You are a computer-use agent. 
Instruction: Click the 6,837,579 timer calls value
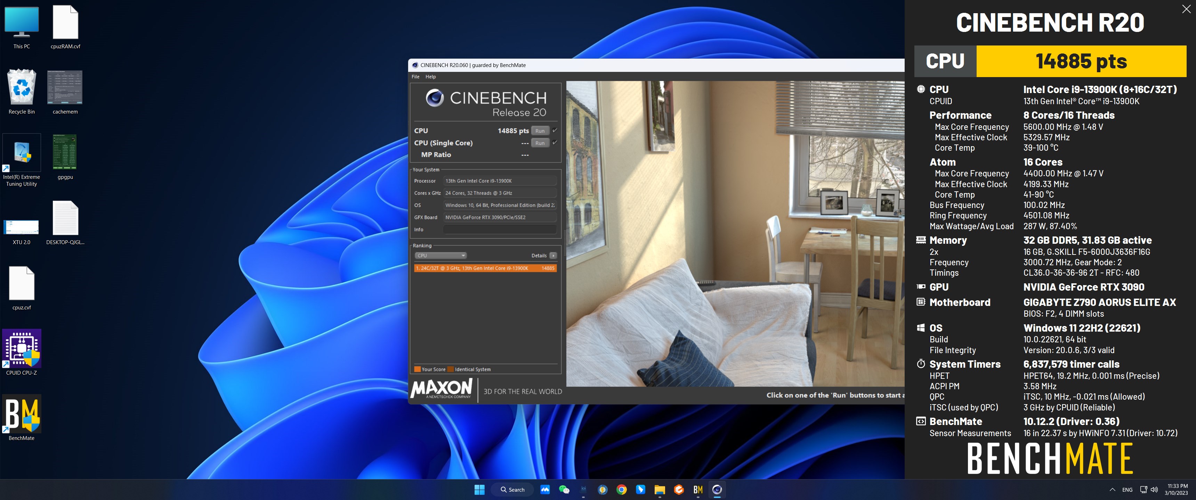[x=1071, y=364]
